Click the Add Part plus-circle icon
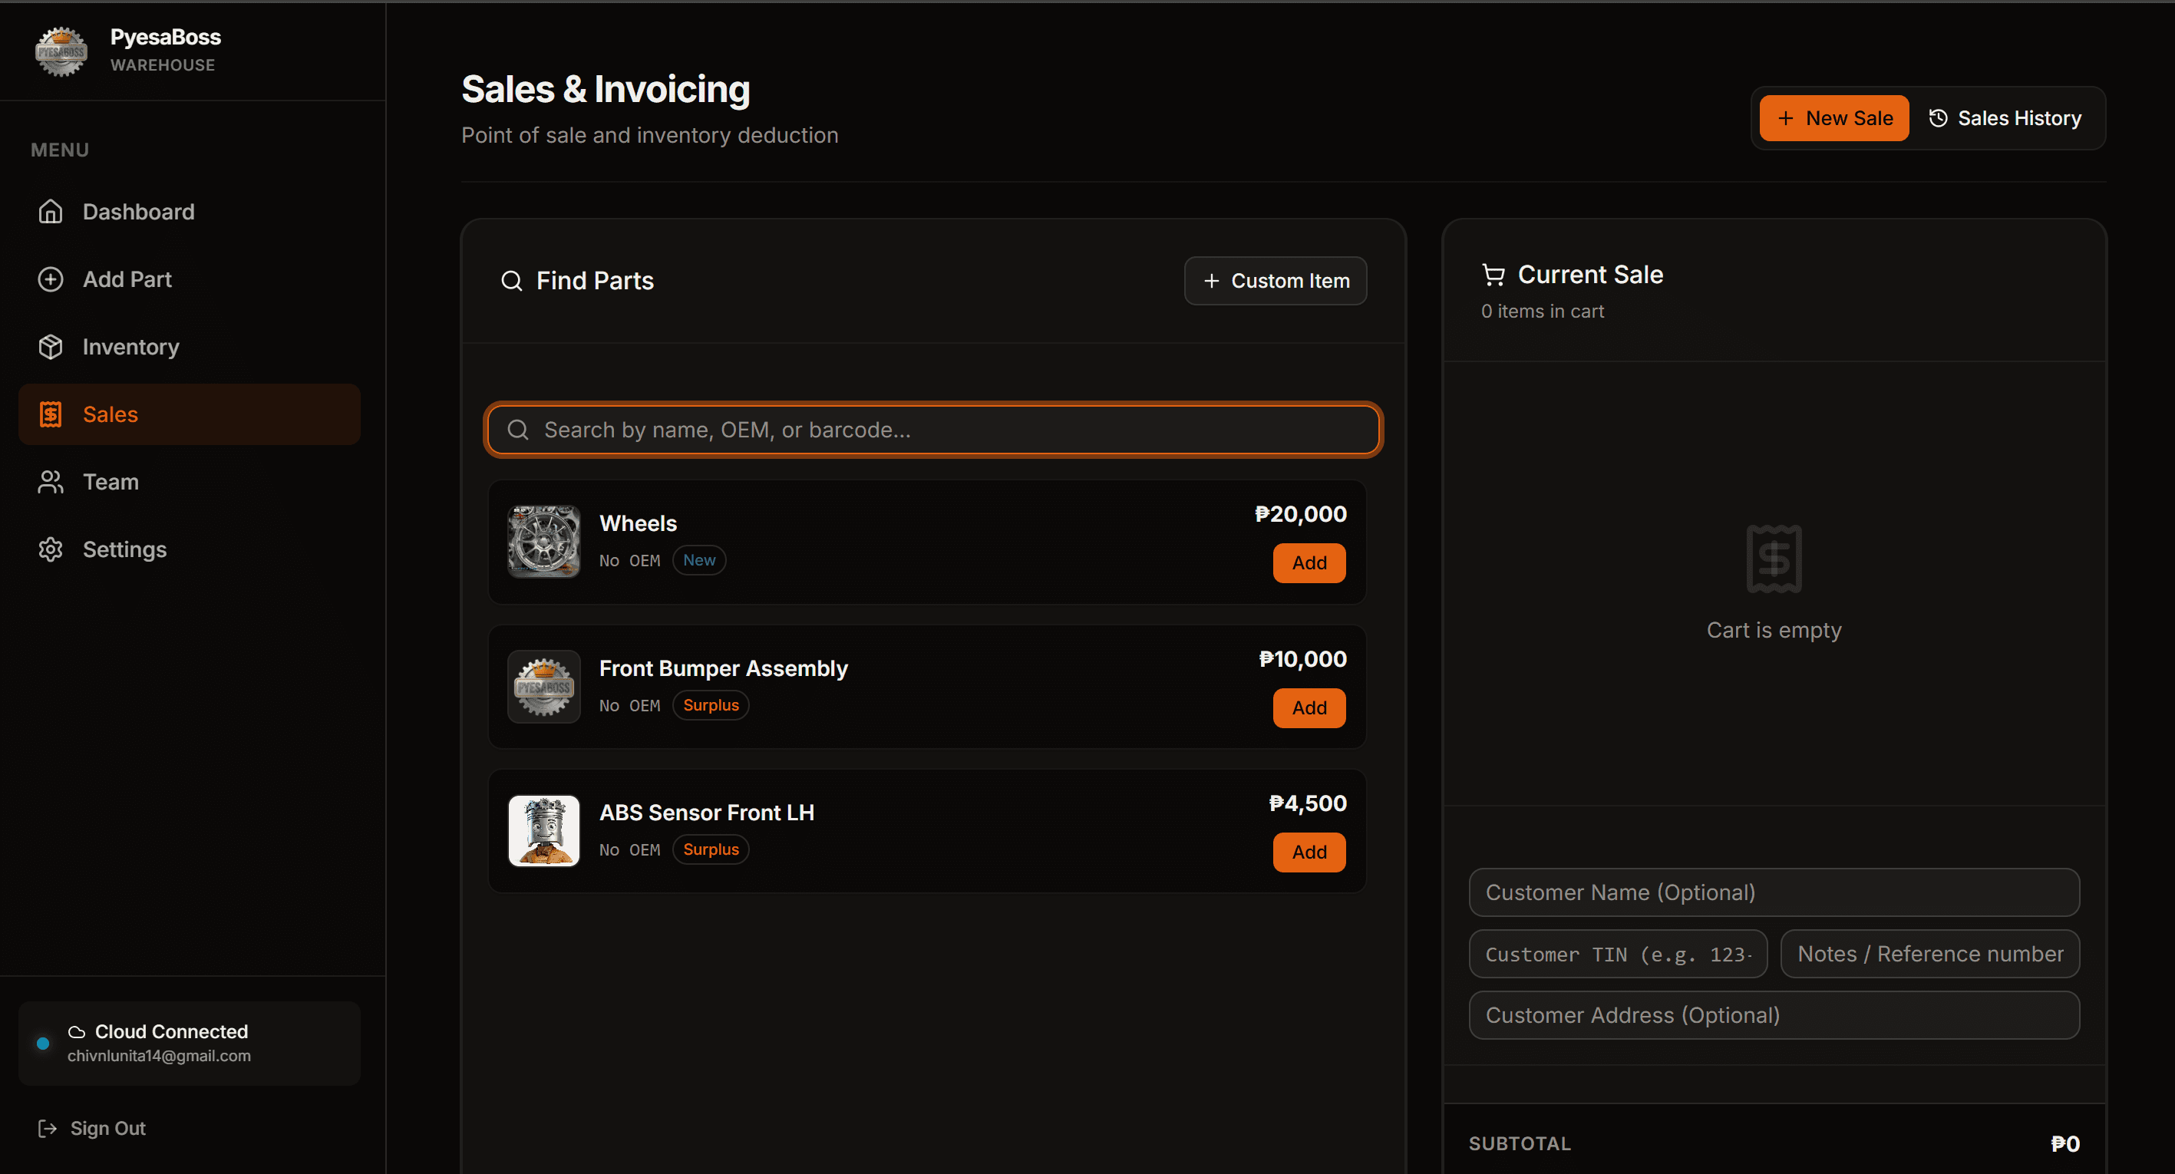The image size is (2175, 1174). [x=51, y=279]
